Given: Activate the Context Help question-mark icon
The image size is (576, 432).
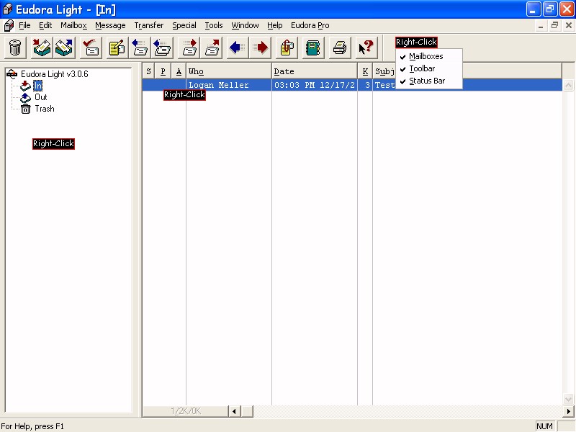Looking at the screenshot, I should [x=366, y=48].
